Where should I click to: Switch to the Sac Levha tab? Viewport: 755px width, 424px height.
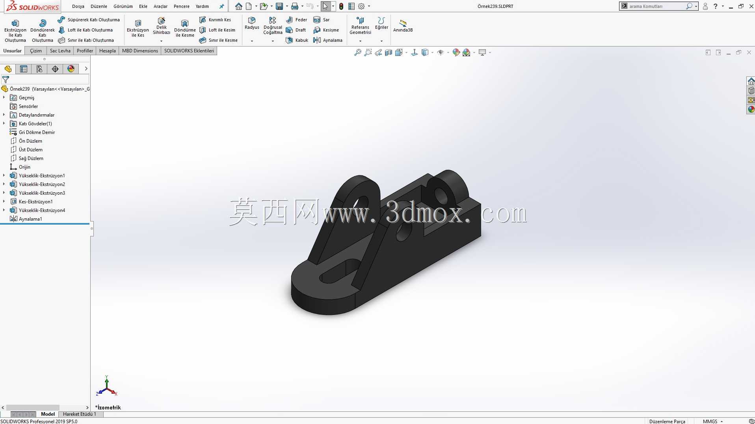[60, 51]
